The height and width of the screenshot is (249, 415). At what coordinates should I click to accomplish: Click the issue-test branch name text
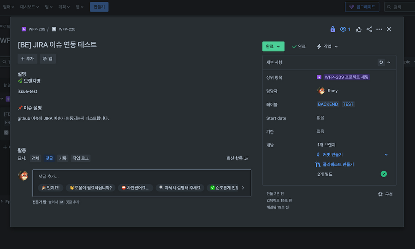coord(27,91)
